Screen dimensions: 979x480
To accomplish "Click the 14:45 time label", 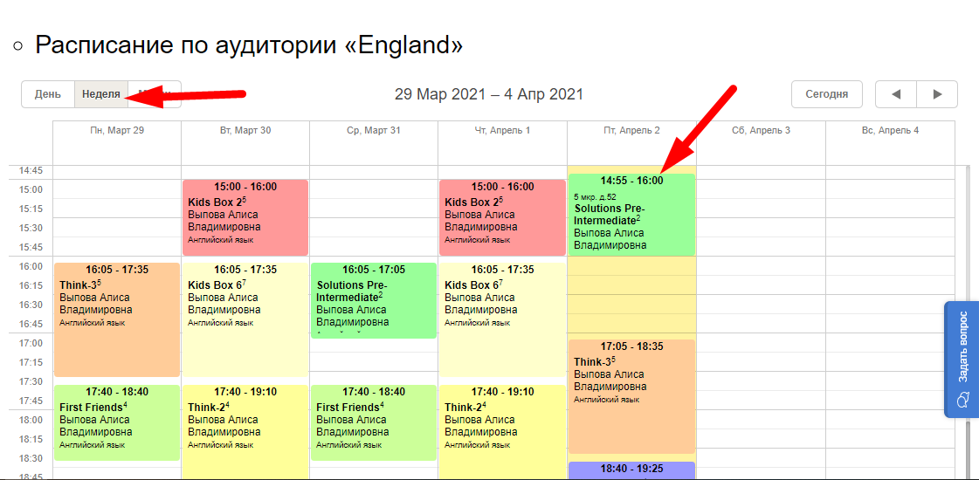I will 31,170.
